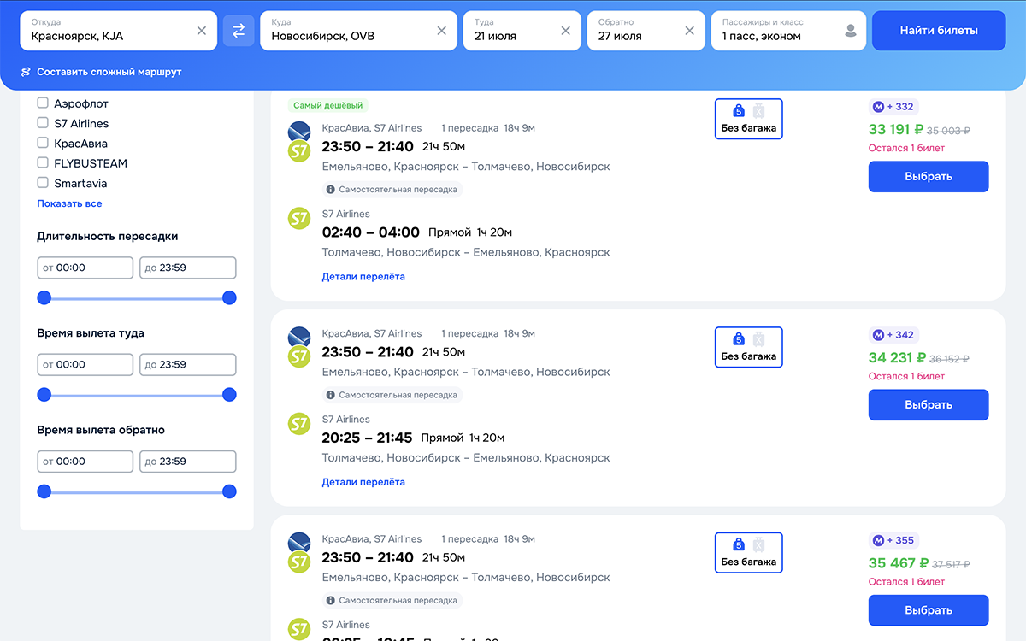Clear the Новосибирск, OVB destination field

pos(442,31)
